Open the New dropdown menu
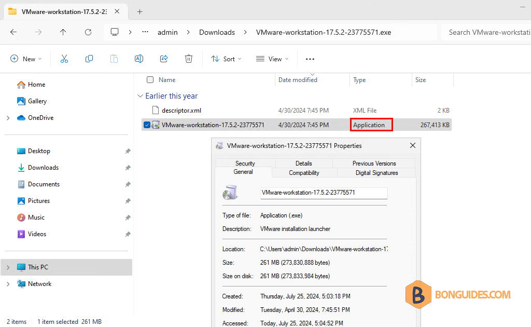 click(x=26, y=59)
